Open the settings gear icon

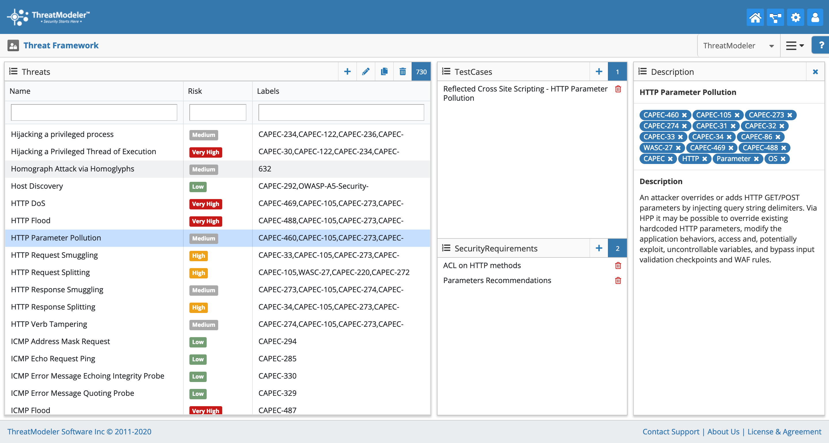click(x=795, y=17)
